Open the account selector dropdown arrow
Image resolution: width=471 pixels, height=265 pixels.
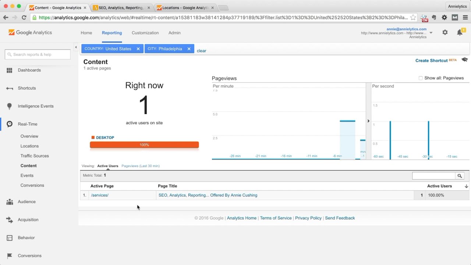pyautogui.click(x=431, y=33)
